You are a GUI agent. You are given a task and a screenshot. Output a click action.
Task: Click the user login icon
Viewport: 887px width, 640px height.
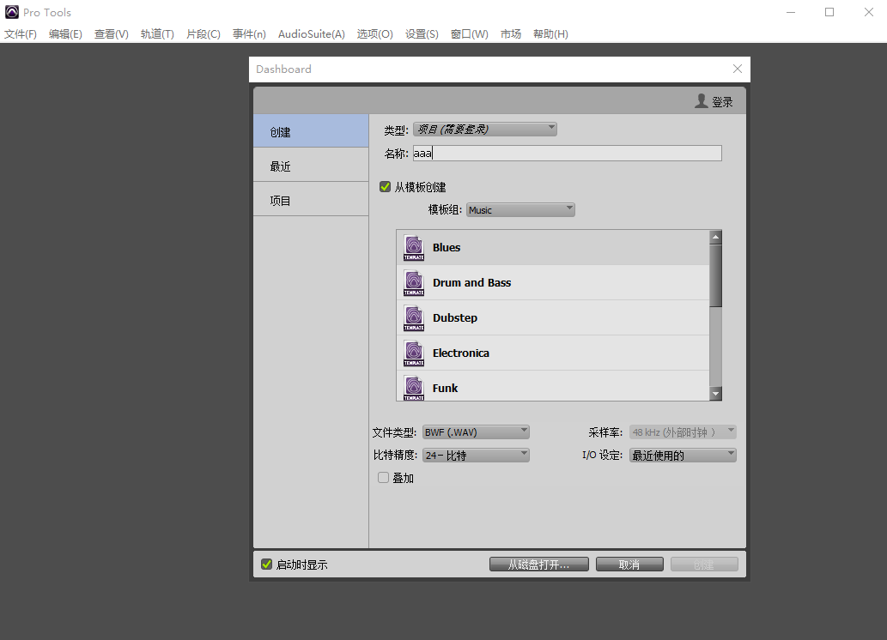click(702, 101)
